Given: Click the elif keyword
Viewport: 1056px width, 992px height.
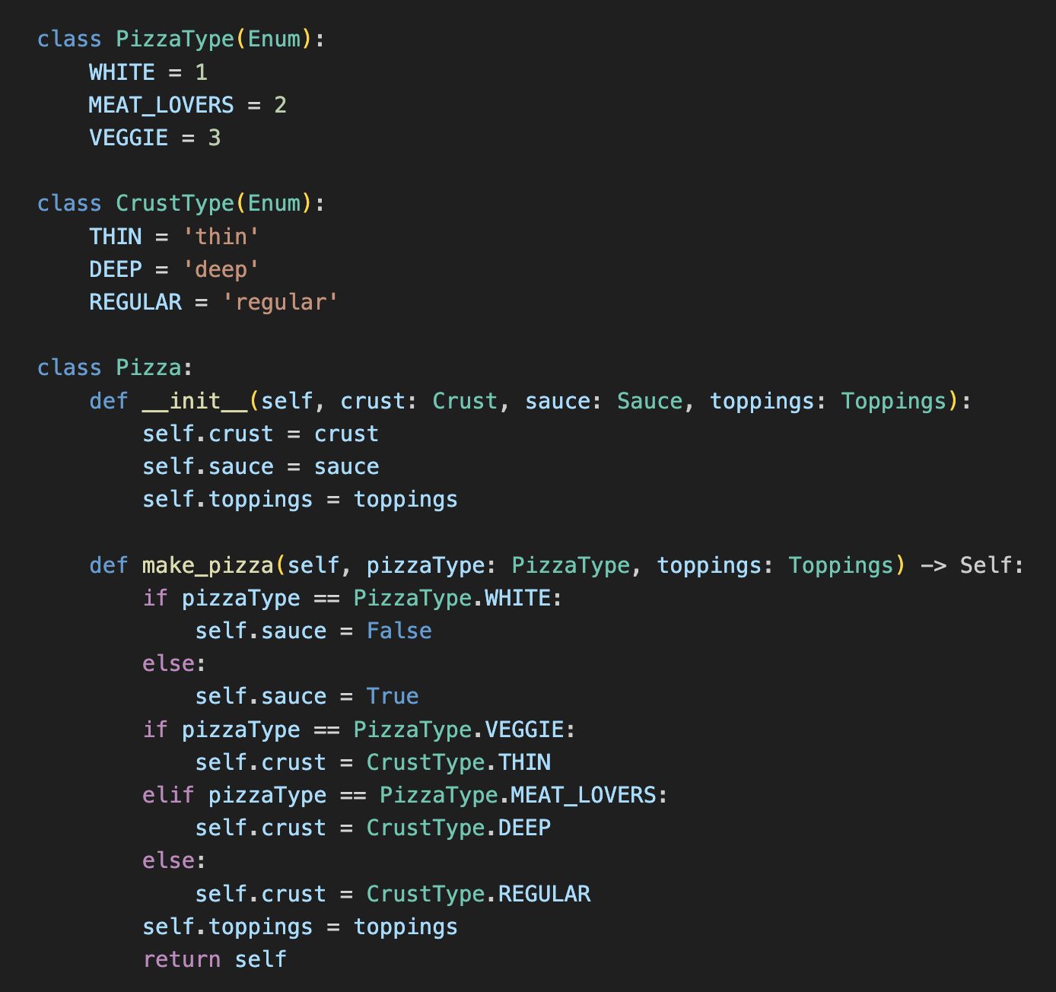Looking at the screenshot, I should [168, 795].
